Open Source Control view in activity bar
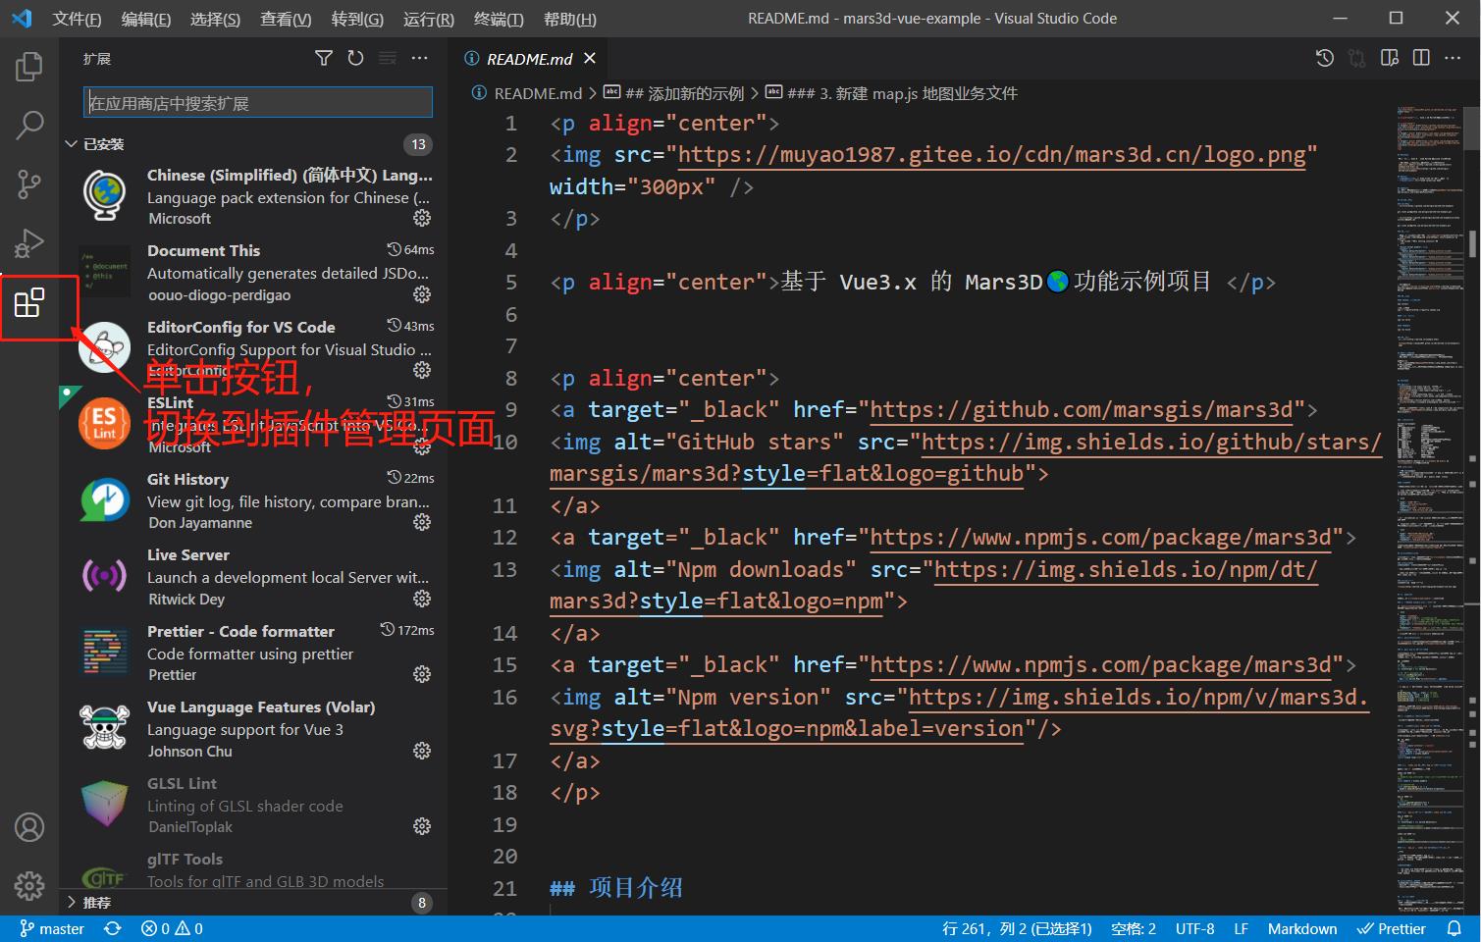The width and height of the screenshot is (1481, 942). [29, 183]
